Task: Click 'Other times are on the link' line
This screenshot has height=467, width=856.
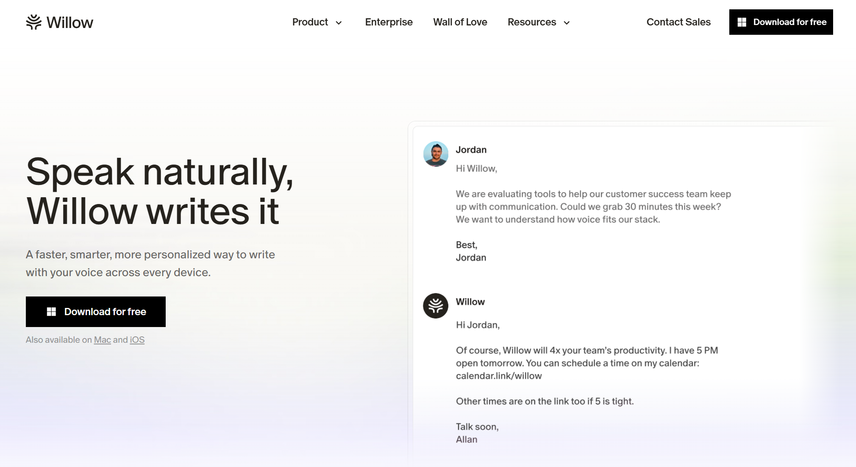Action: click(x=545, y=401)
